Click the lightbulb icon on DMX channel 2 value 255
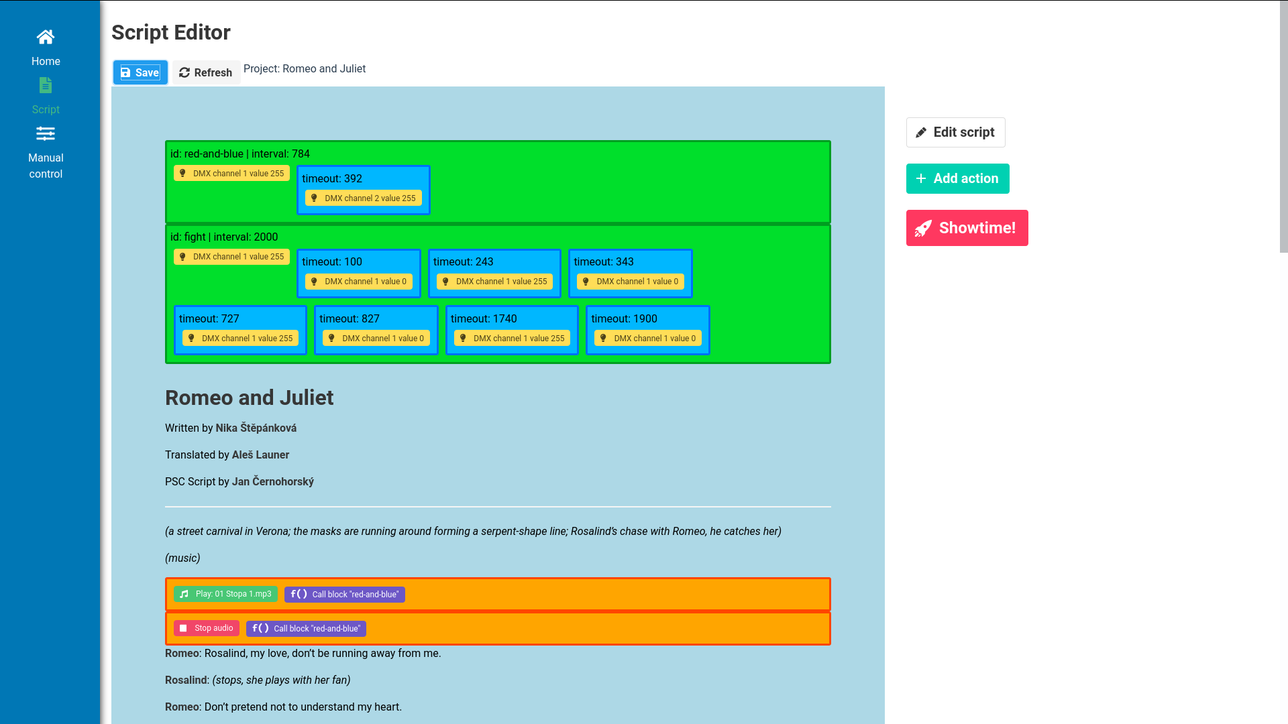This screenshot has height=724, width=1288. tap(315, 198)
